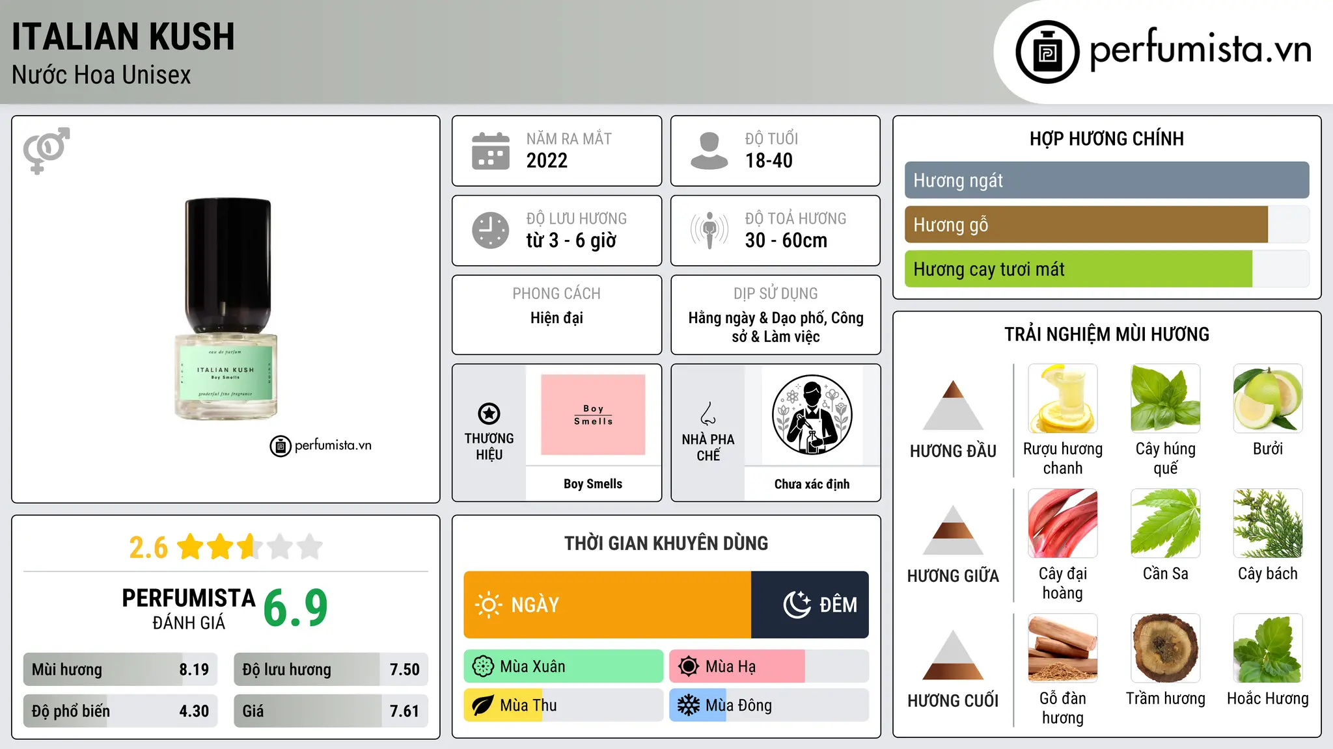Image resolution: width=1333 pixels, height=749 pixels.
Task: Click the PHONG CÁCH label
Action: (557, 294)
